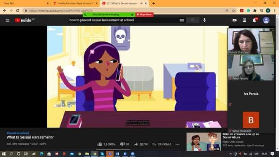Click the search magnifier button

(x=193, y=20)
